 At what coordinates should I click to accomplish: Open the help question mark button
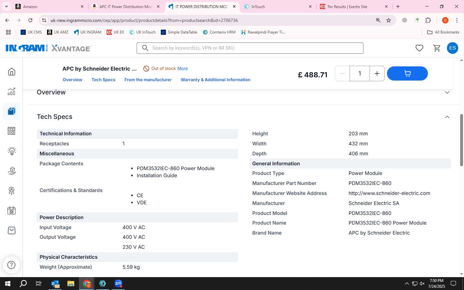pyautogui.click(x=12, y=265)
